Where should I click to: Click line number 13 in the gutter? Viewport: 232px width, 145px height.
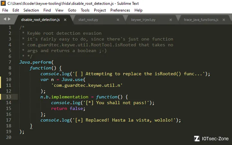click(x=9, y=97)
